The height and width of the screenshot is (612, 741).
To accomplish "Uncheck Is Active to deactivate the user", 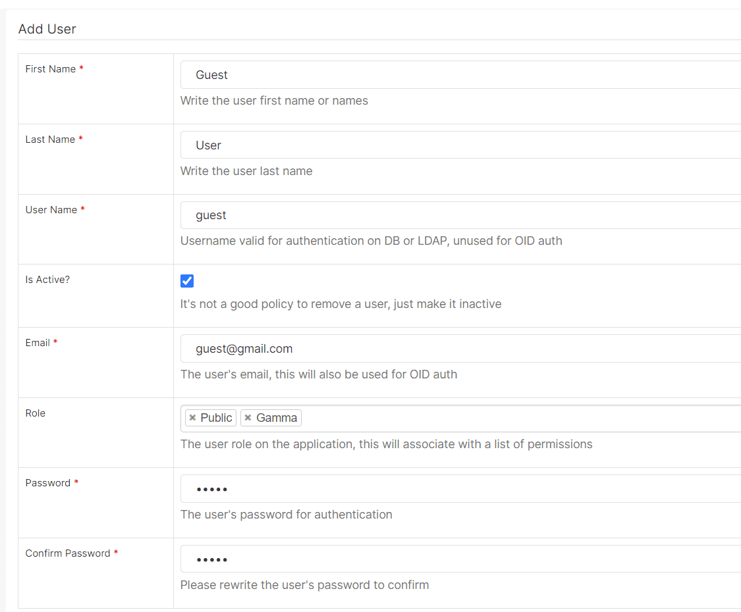I will coord(186,280).
